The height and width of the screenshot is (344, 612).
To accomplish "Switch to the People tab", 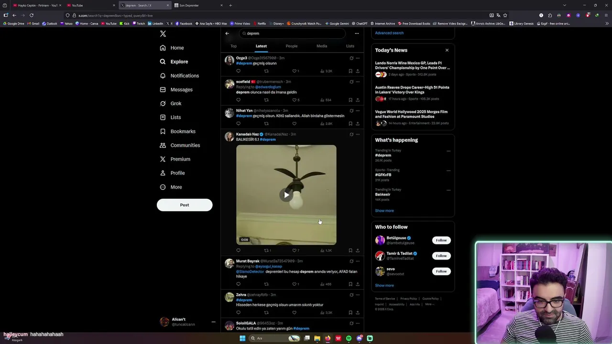I will (x=292, y=46).
